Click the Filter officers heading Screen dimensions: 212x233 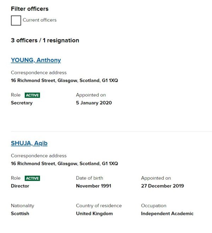[30, 9]
